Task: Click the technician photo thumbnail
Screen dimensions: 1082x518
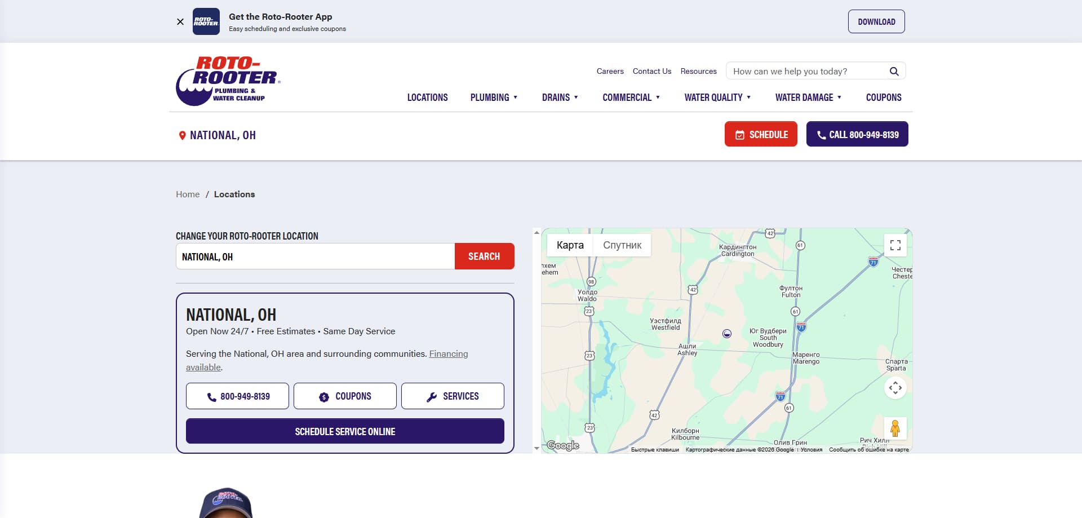Action: pos(226,503)
